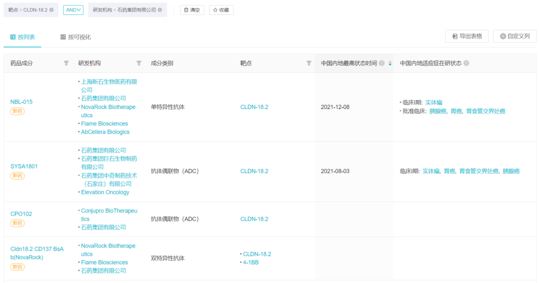539x283 pixels.
Task: Open the NBL-015 drug link
Action: pyautogui.click(x=21, y=102)
